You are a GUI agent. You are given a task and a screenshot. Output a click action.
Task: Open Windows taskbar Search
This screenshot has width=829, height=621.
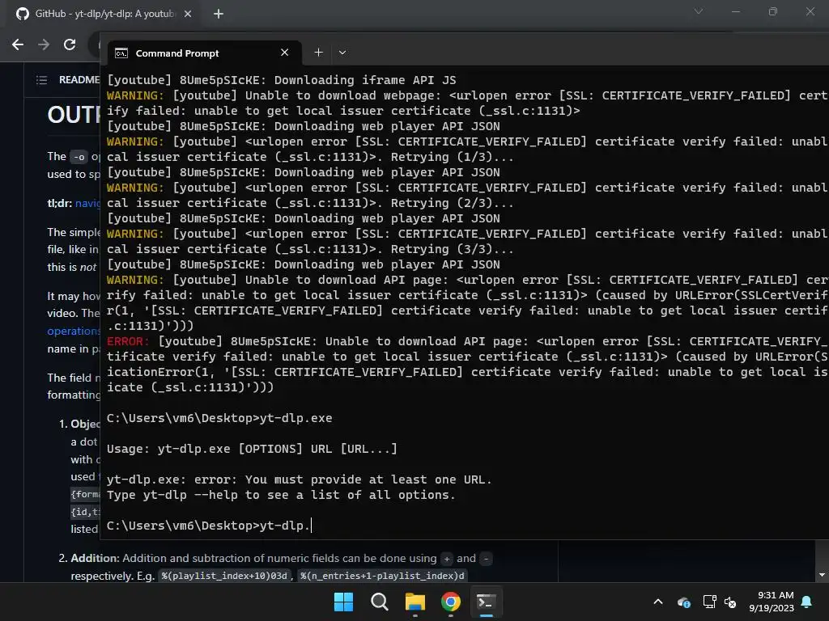coord(380,602)
